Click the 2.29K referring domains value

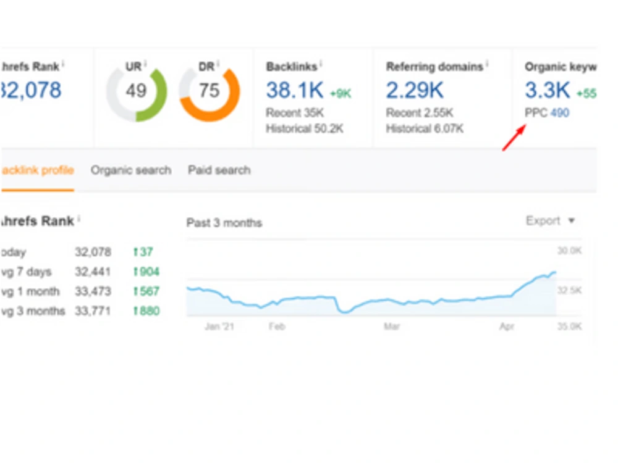[x=415, y=90]
